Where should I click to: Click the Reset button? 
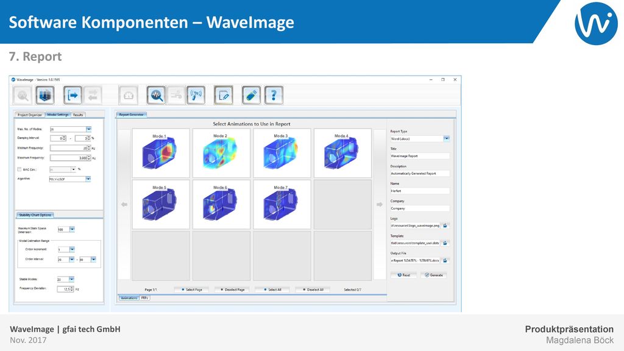tap(404, 275)
